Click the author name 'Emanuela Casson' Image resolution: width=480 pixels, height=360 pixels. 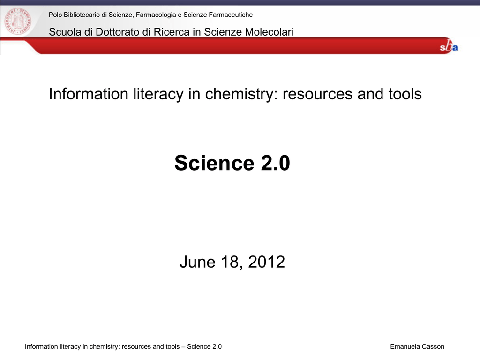pyautogui.click(x=417, y=346)
